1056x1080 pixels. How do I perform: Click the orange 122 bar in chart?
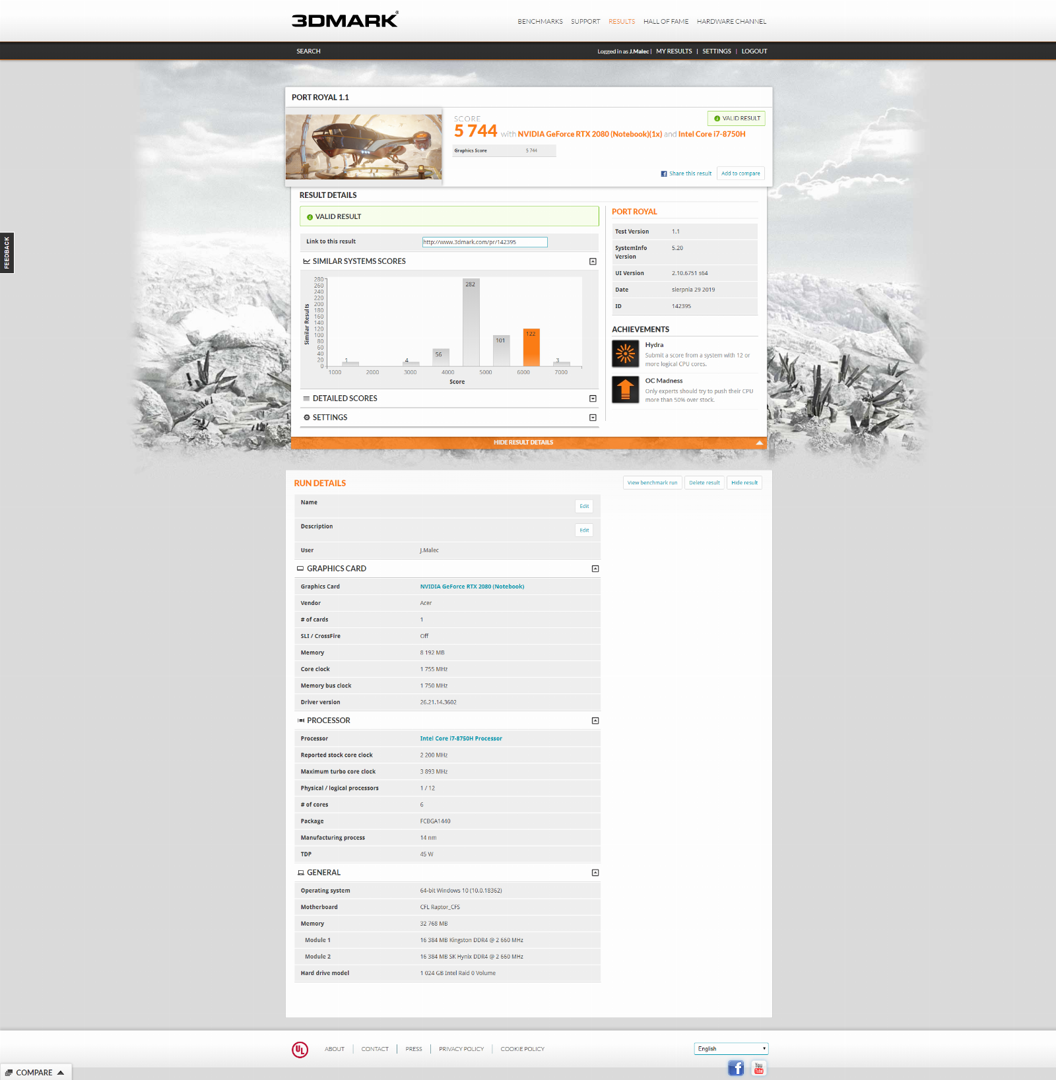click(x=531, y=348)
